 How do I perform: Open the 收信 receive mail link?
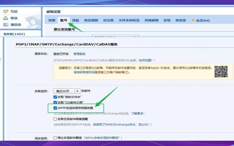(x=14, y=18)
